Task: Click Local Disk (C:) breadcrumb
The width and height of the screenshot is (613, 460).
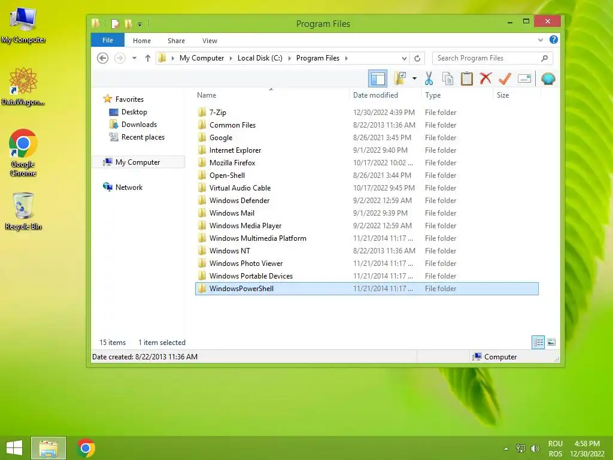Action: [260, 58]
